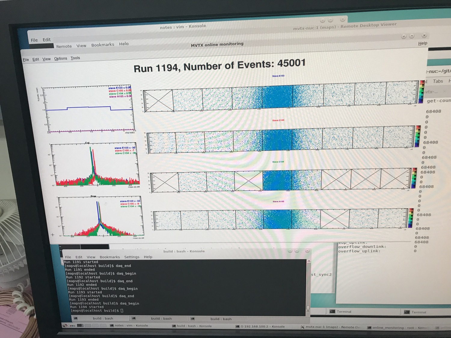This screenshot has height=338, width=451.
Task: Click the application launcher icon in taskbar
Action: click(x=65, y=325)
